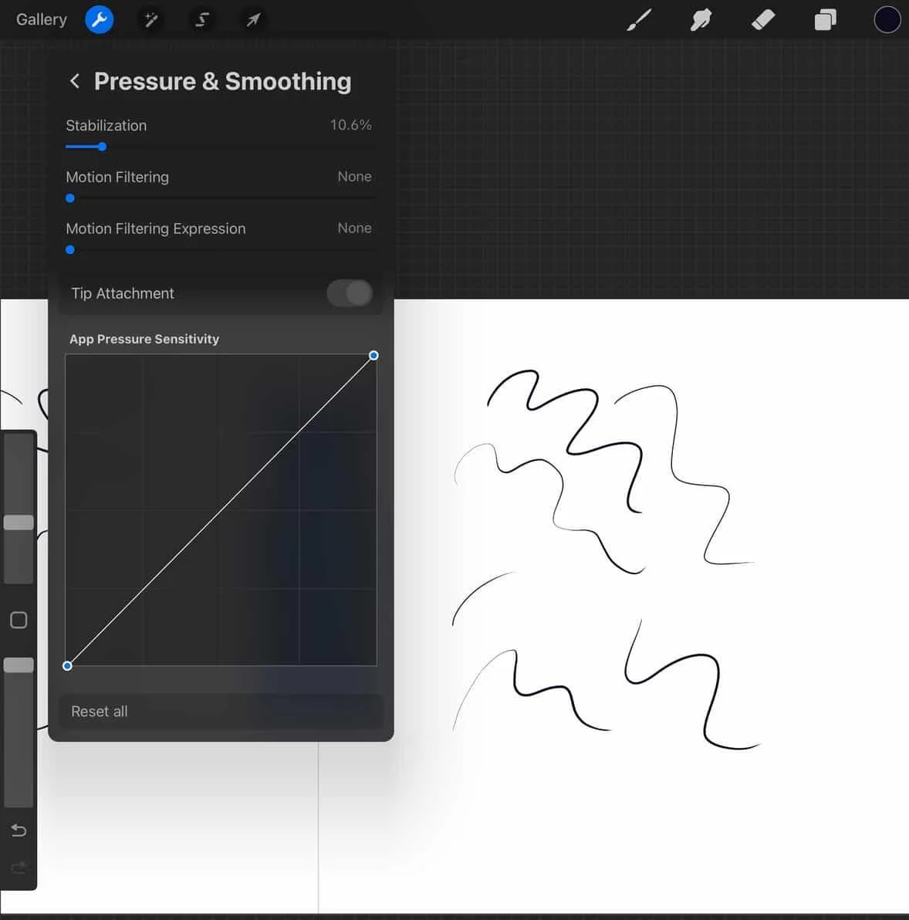Select the top pressure curve node
Viewport: 909px width, 920px height.
point(373,355)
